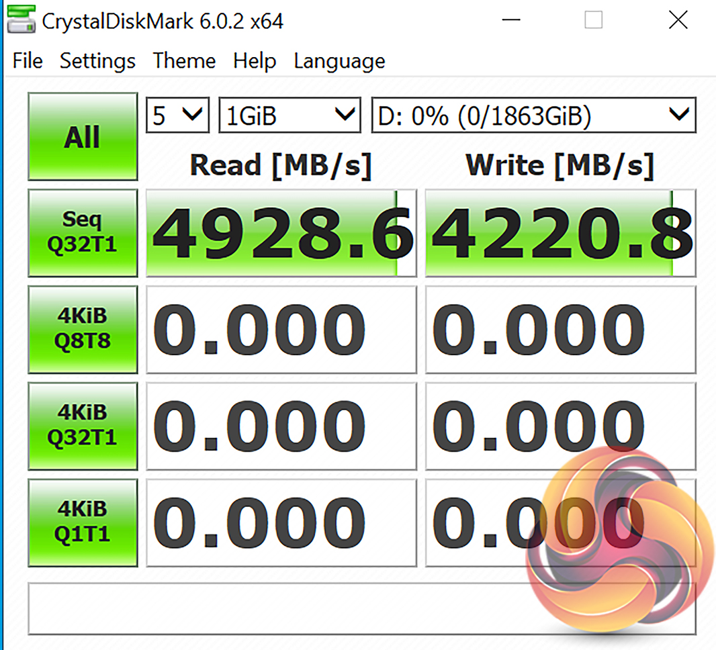716x650 pixels.
Task: Start the 4KiB Q1T1 test
Action: [x=83, y=522]
